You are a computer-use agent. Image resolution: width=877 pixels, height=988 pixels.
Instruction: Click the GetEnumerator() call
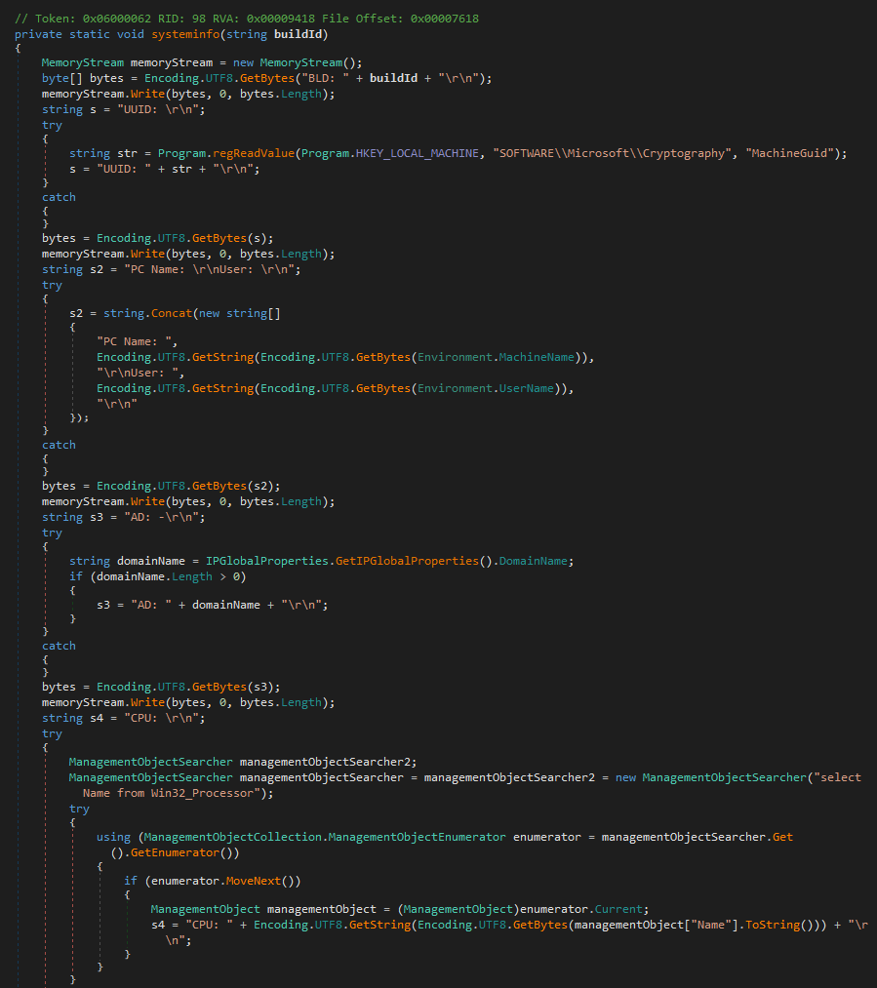pyautogui.click(x=182, y=852)
